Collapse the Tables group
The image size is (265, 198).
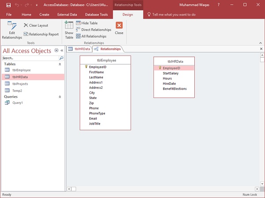click(x=60, y=64)
